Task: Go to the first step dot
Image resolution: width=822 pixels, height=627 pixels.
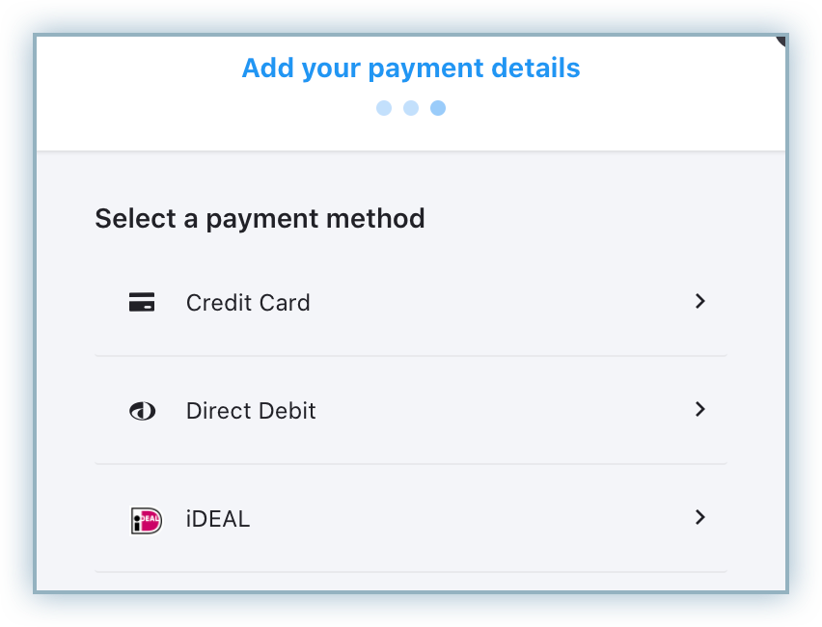Action: tap(384, 108)
